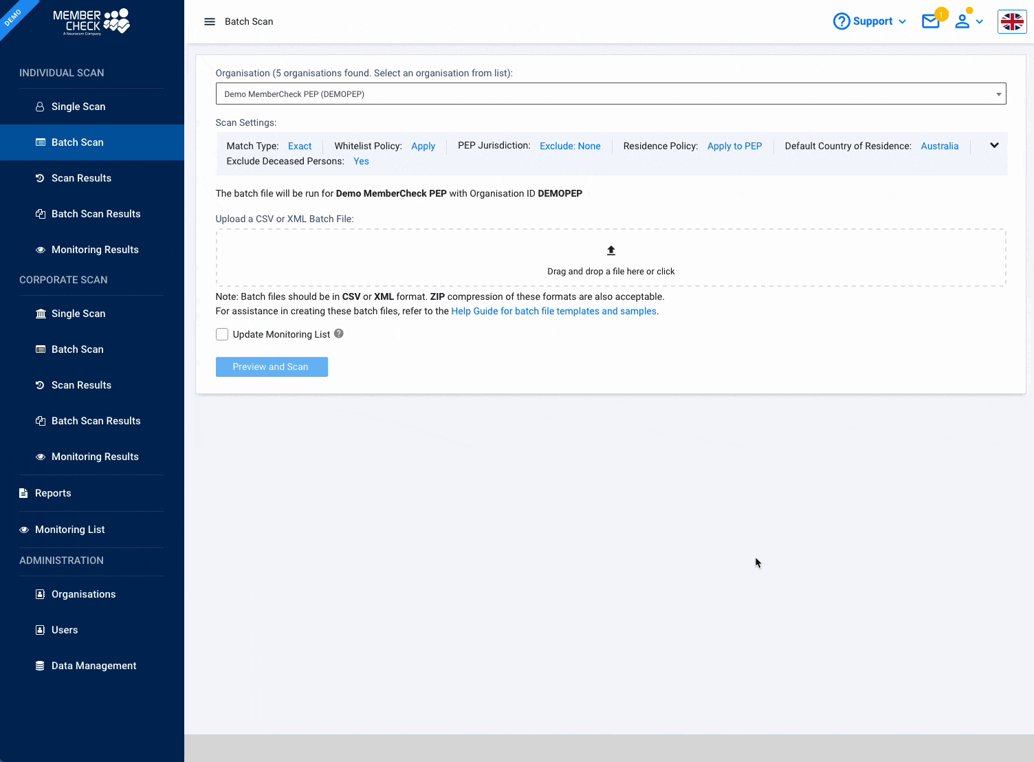Click the Batch Scan page title

249,21
